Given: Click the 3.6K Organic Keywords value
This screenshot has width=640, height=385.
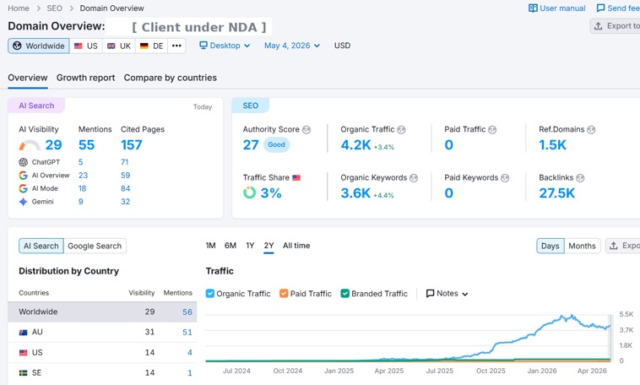Looking at the screenshot, I should 355,193.
